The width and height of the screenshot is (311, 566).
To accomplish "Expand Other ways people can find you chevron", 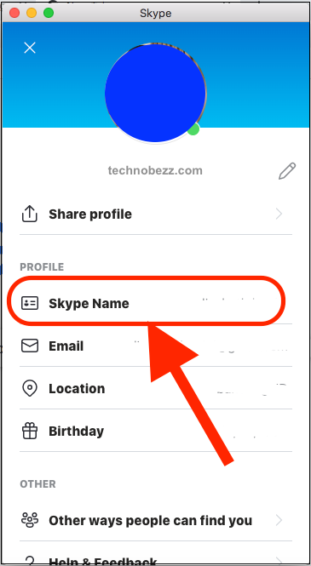I will (279, 521).
